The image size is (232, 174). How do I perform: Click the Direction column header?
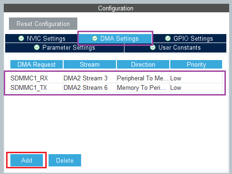143,64
